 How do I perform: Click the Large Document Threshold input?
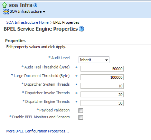click(102, 77)
